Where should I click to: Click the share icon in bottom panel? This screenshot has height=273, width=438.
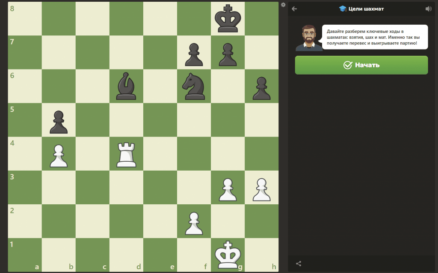(x=299, y=264)
